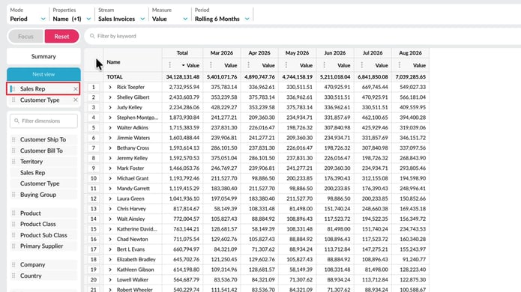Viewport: 521px width, 292px height.
Task: Click the Name column header
Action: click(x=113, y=62)
